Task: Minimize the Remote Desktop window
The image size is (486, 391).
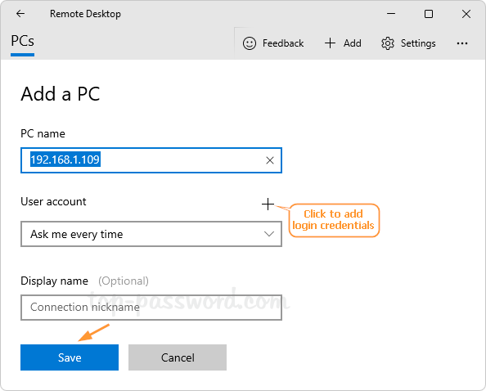Action: pyautogui.click(x=391, y=14)
